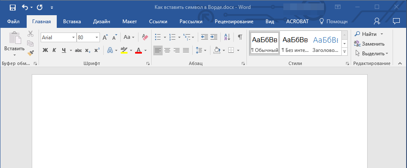Open the comments speech bubble icon
This screenshot has width=407, height=168.
[x=396, y=21]
